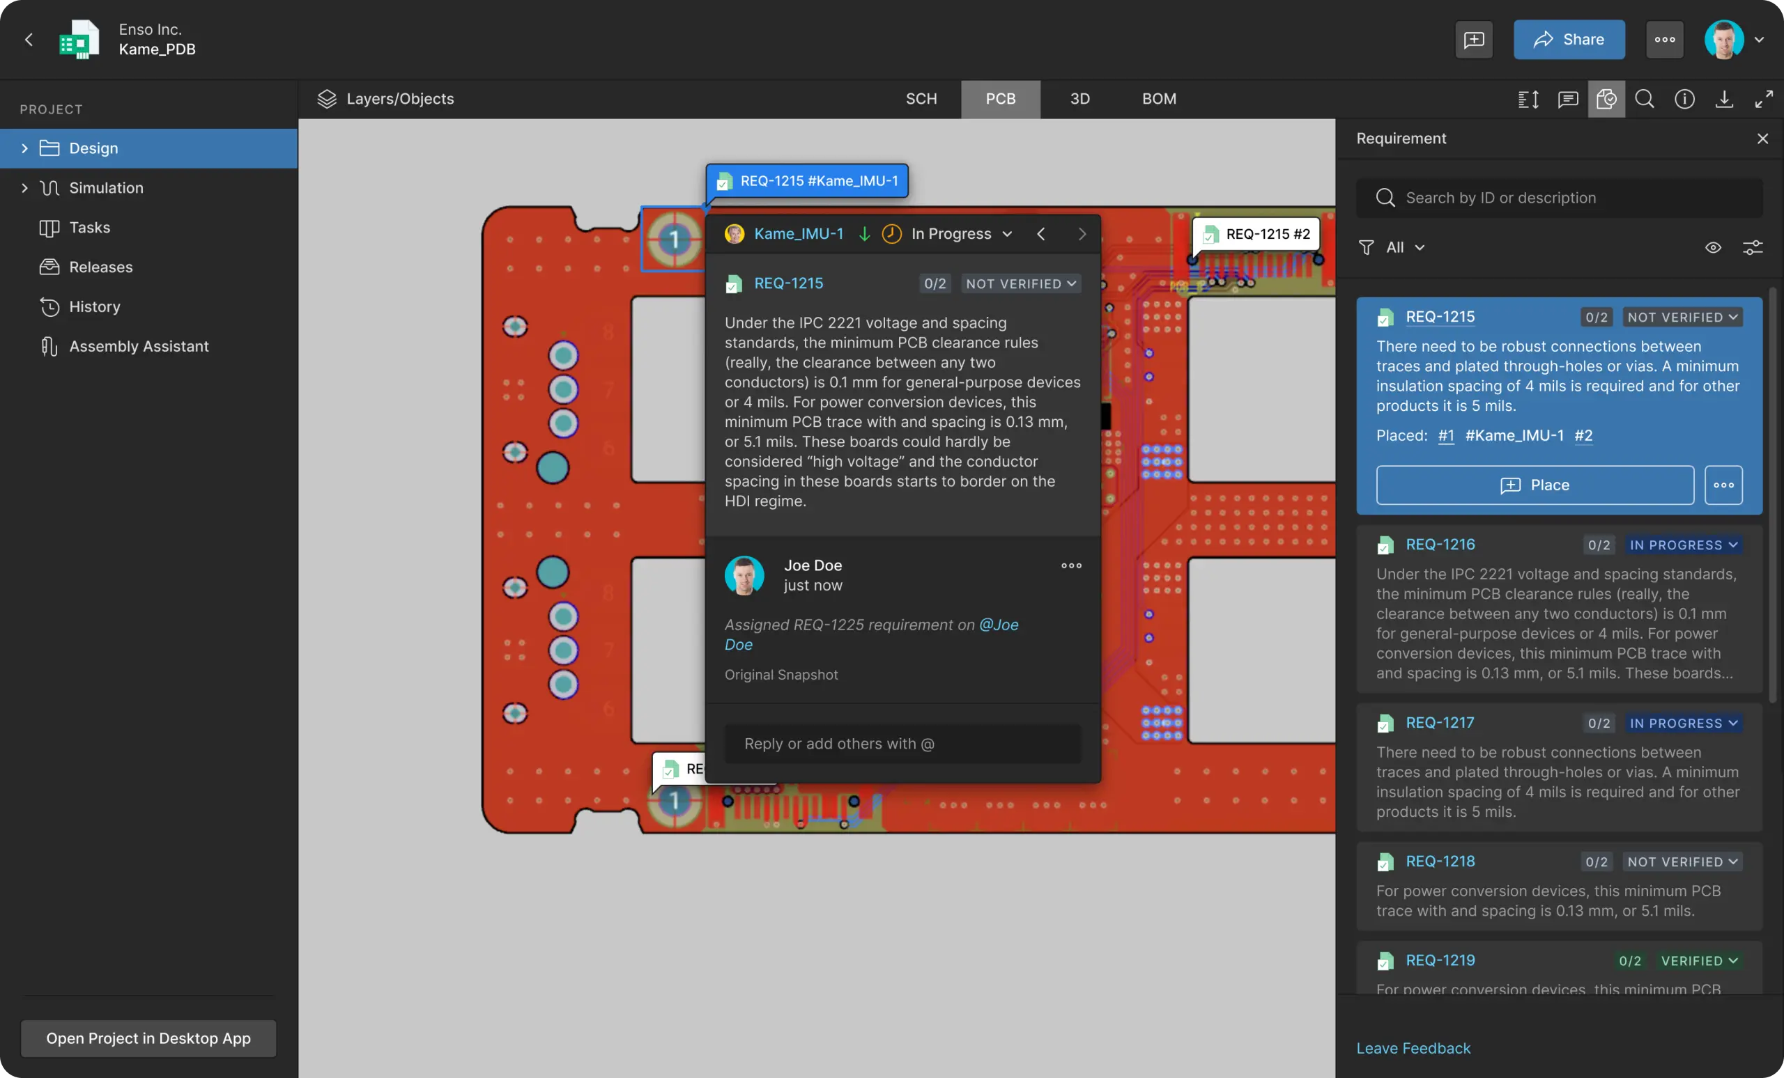Click the user avatar in top bar
This screenshot has width=1784, height=1078.
[1724, 40]
